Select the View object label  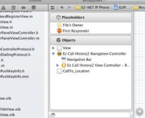67,48
